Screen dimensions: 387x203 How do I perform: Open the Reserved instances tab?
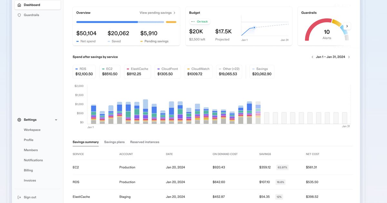pos(144,142)
